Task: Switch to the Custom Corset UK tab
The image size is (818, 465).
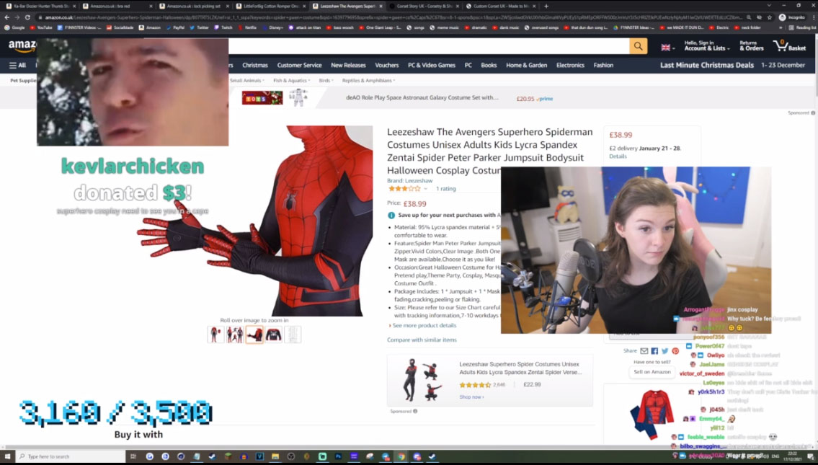Action: pyautogui.click(x=499, y=6)
